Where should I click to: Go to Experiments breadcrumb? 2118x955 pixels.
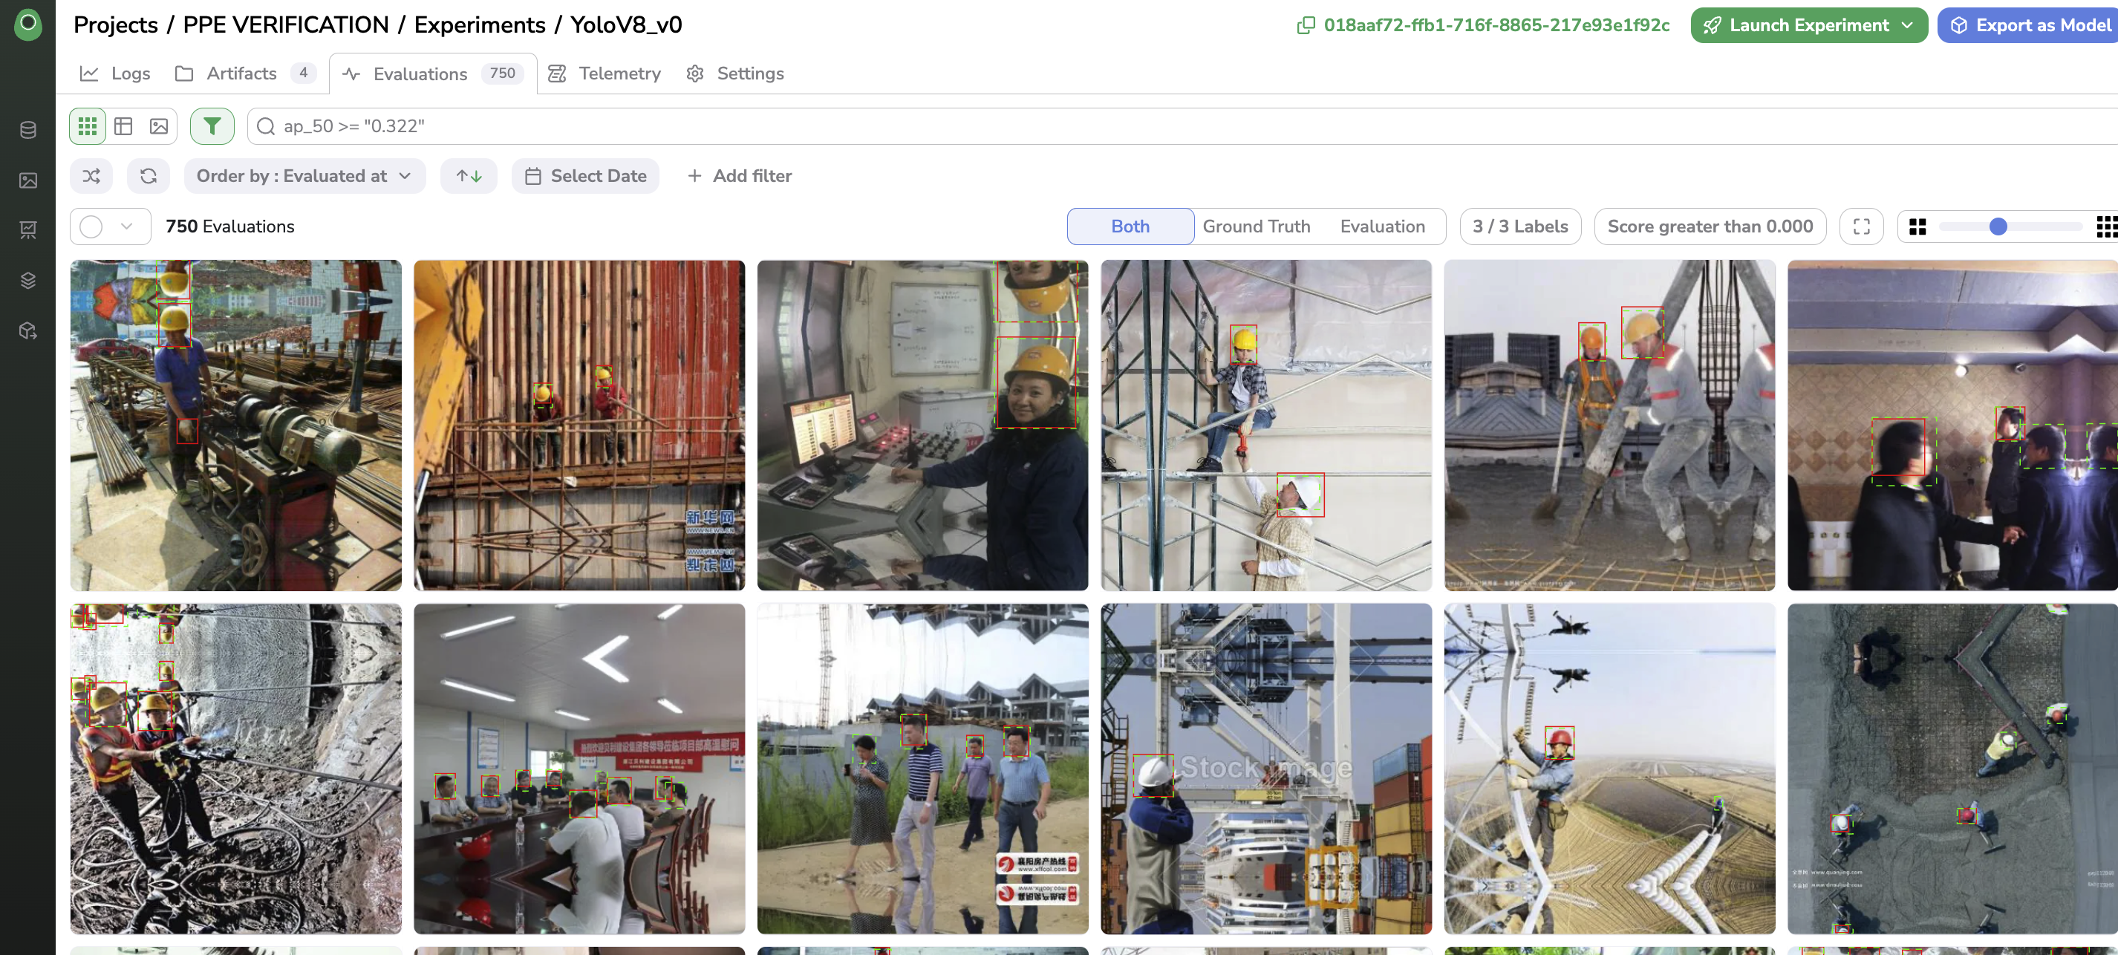coord(479,25)
